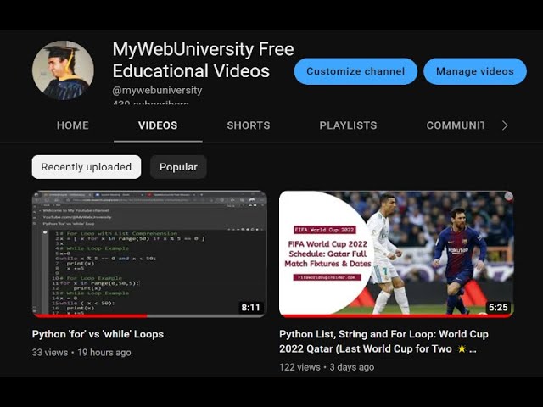The image size is (543, 407).
Task: Open the PLAYLISTS tab
Action: coord(348,125)
